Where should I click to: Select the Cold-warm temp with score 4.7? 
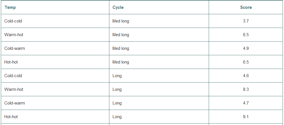coord(15,103)
